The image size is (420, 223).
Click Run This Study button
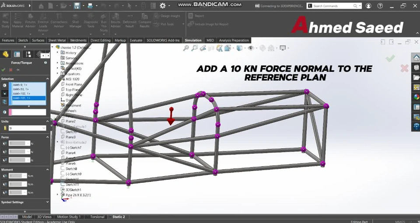(104, 22)
